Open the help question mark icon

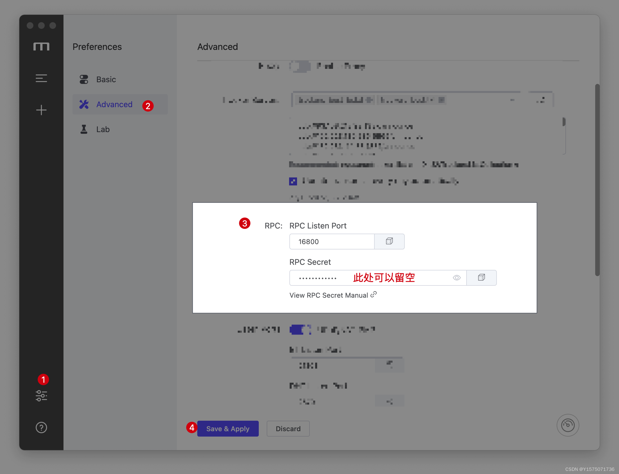coord(41,428)
